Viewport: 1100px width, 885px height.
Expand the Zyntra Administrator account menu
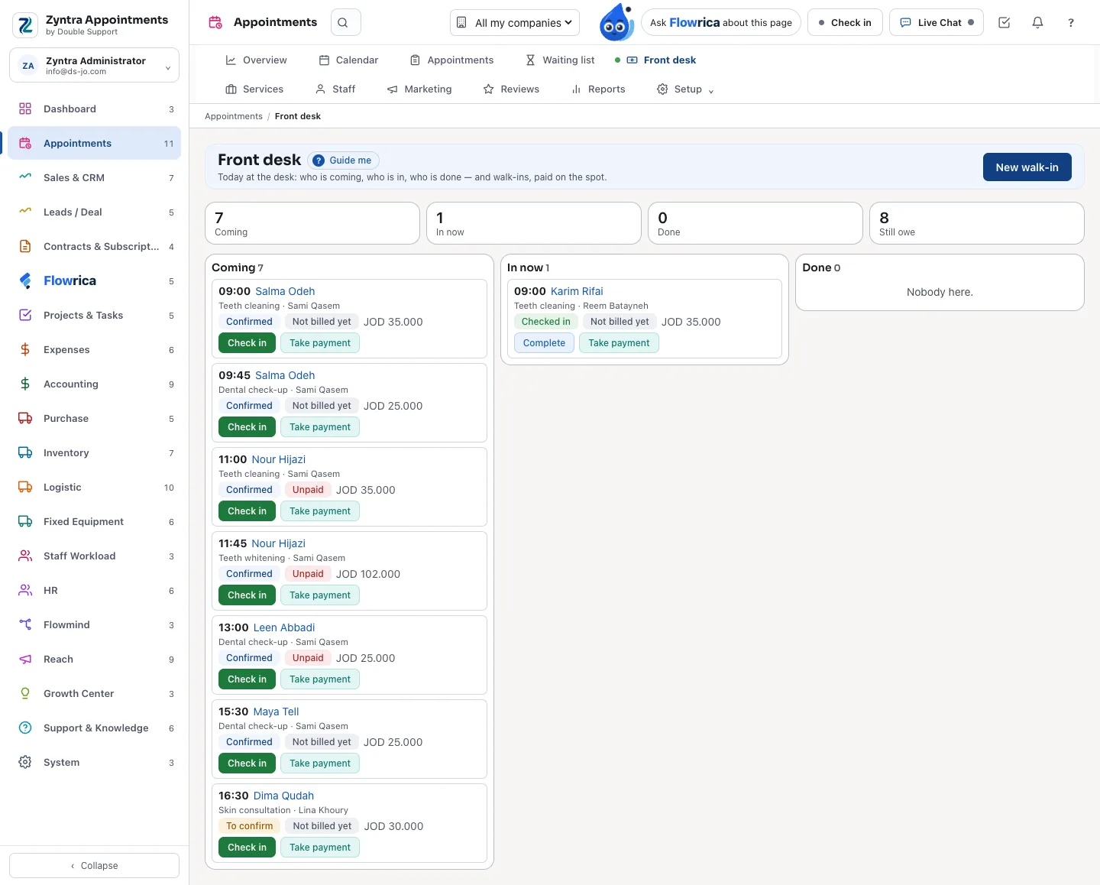click(x=95, y=66)
